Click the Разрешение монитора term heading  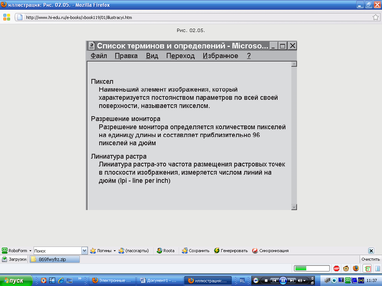[x=126, y=119]
